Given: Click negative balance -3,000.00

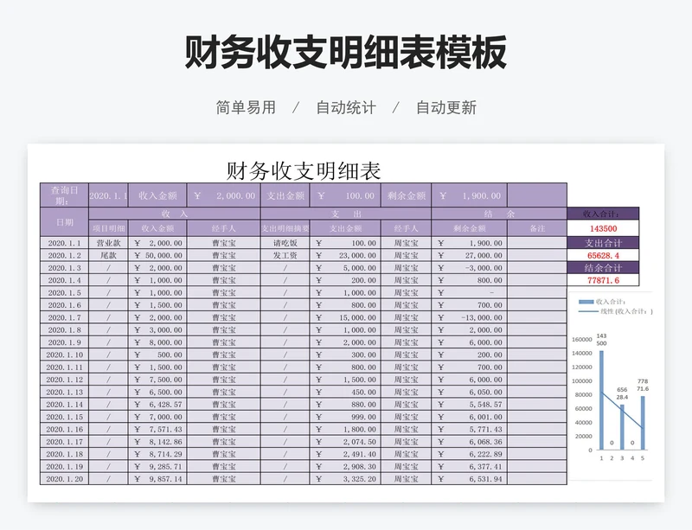Looking at the screenshot, I should [x=470, y=268].
